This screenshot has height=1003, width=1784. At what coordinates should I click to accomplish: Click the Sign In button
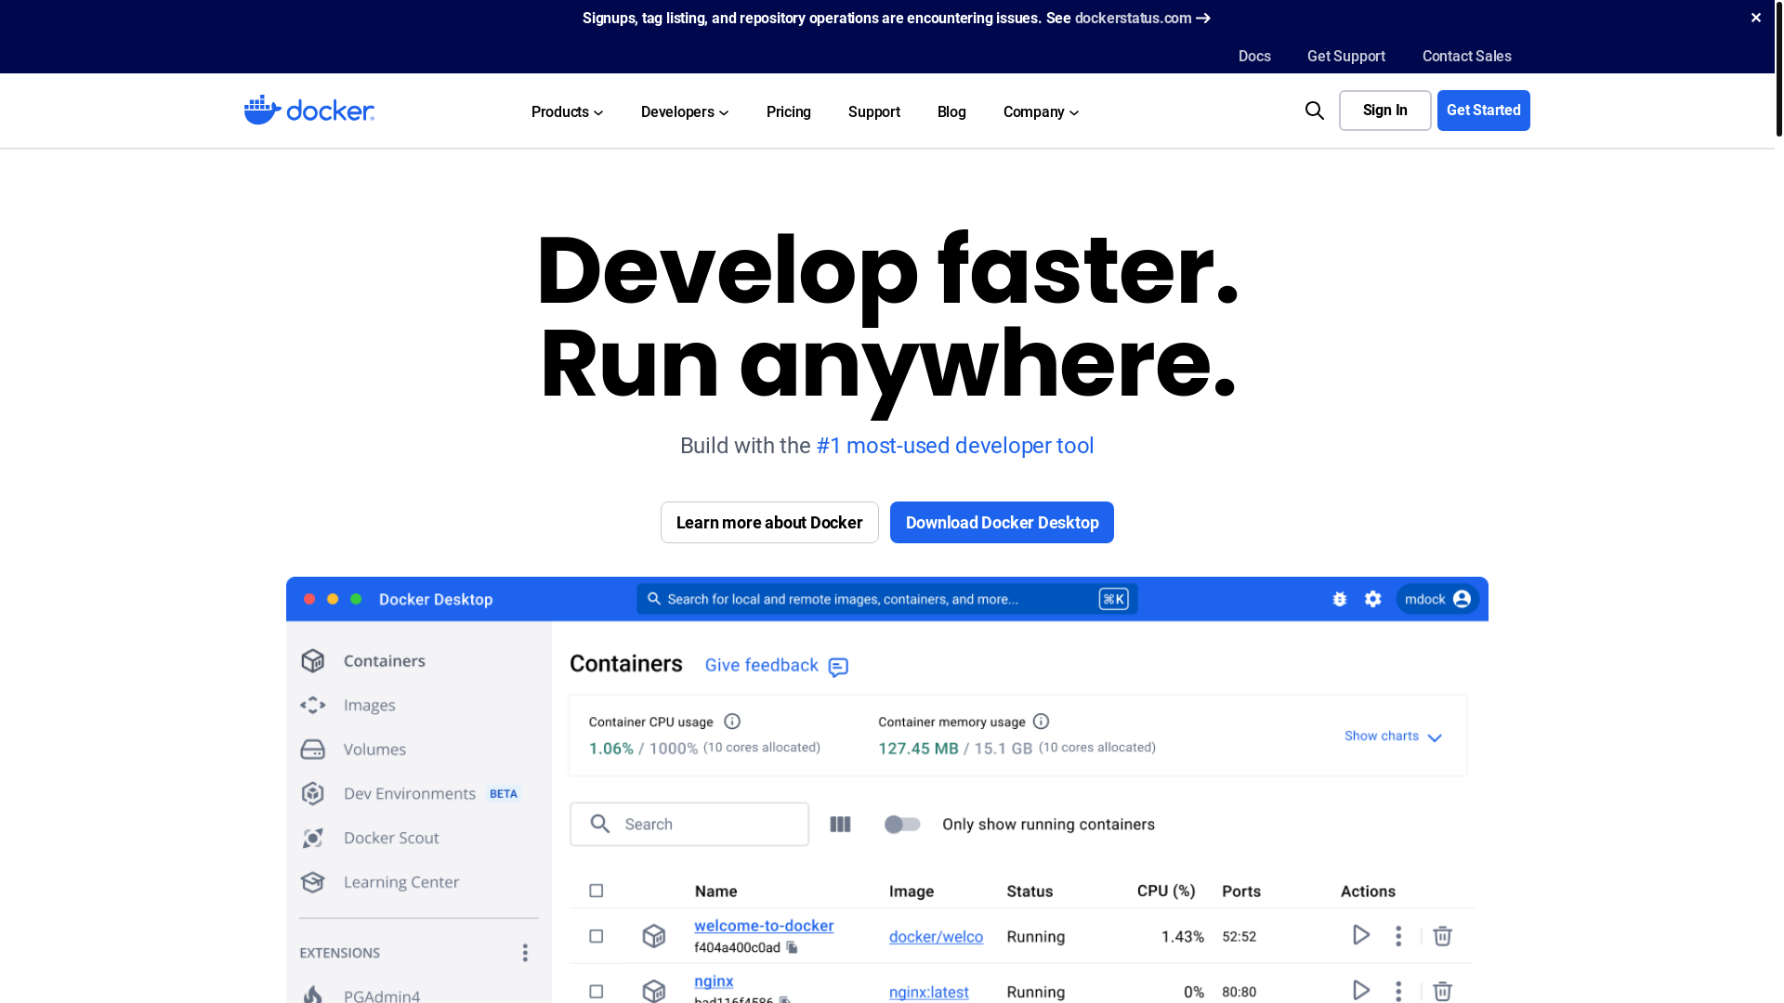tap(1385, 111)
